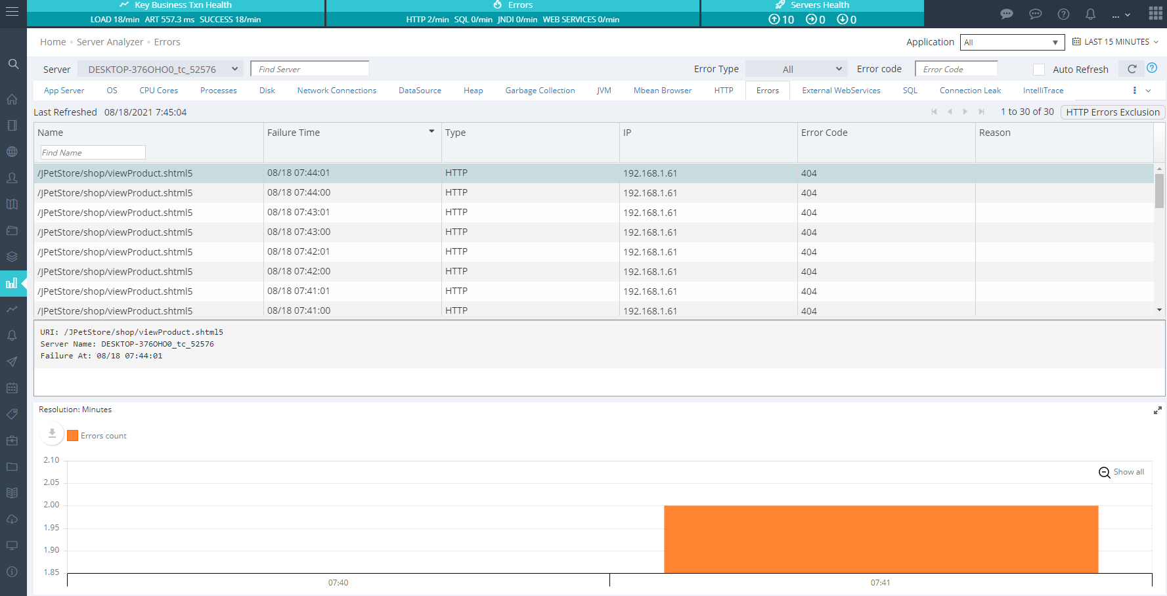This screenshot has width=1167, height=596.
Task: Open the hamburger navigation menu
Action: point(12,12)
